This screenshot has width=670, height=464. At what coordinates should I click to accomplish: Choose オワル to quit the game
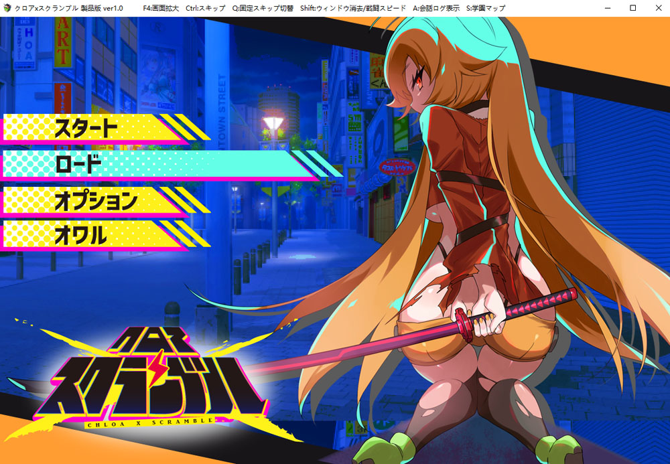[x=81, y=236]
